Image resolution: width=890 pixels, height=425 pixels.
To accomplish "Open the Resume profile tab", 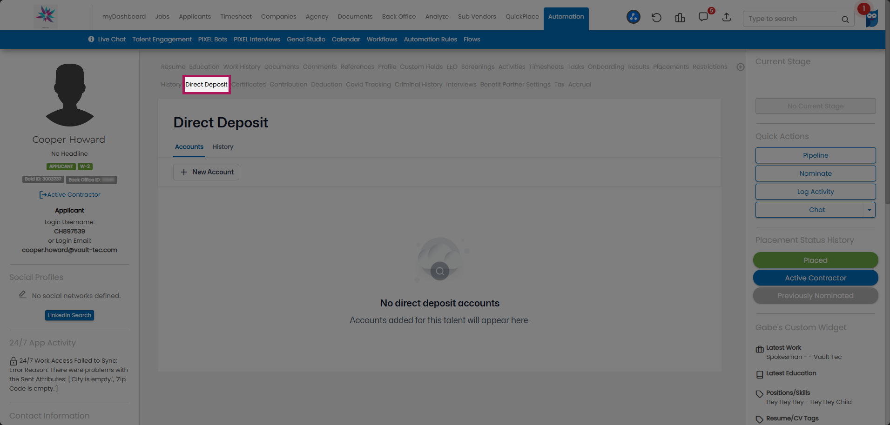I will coord(173,67).
